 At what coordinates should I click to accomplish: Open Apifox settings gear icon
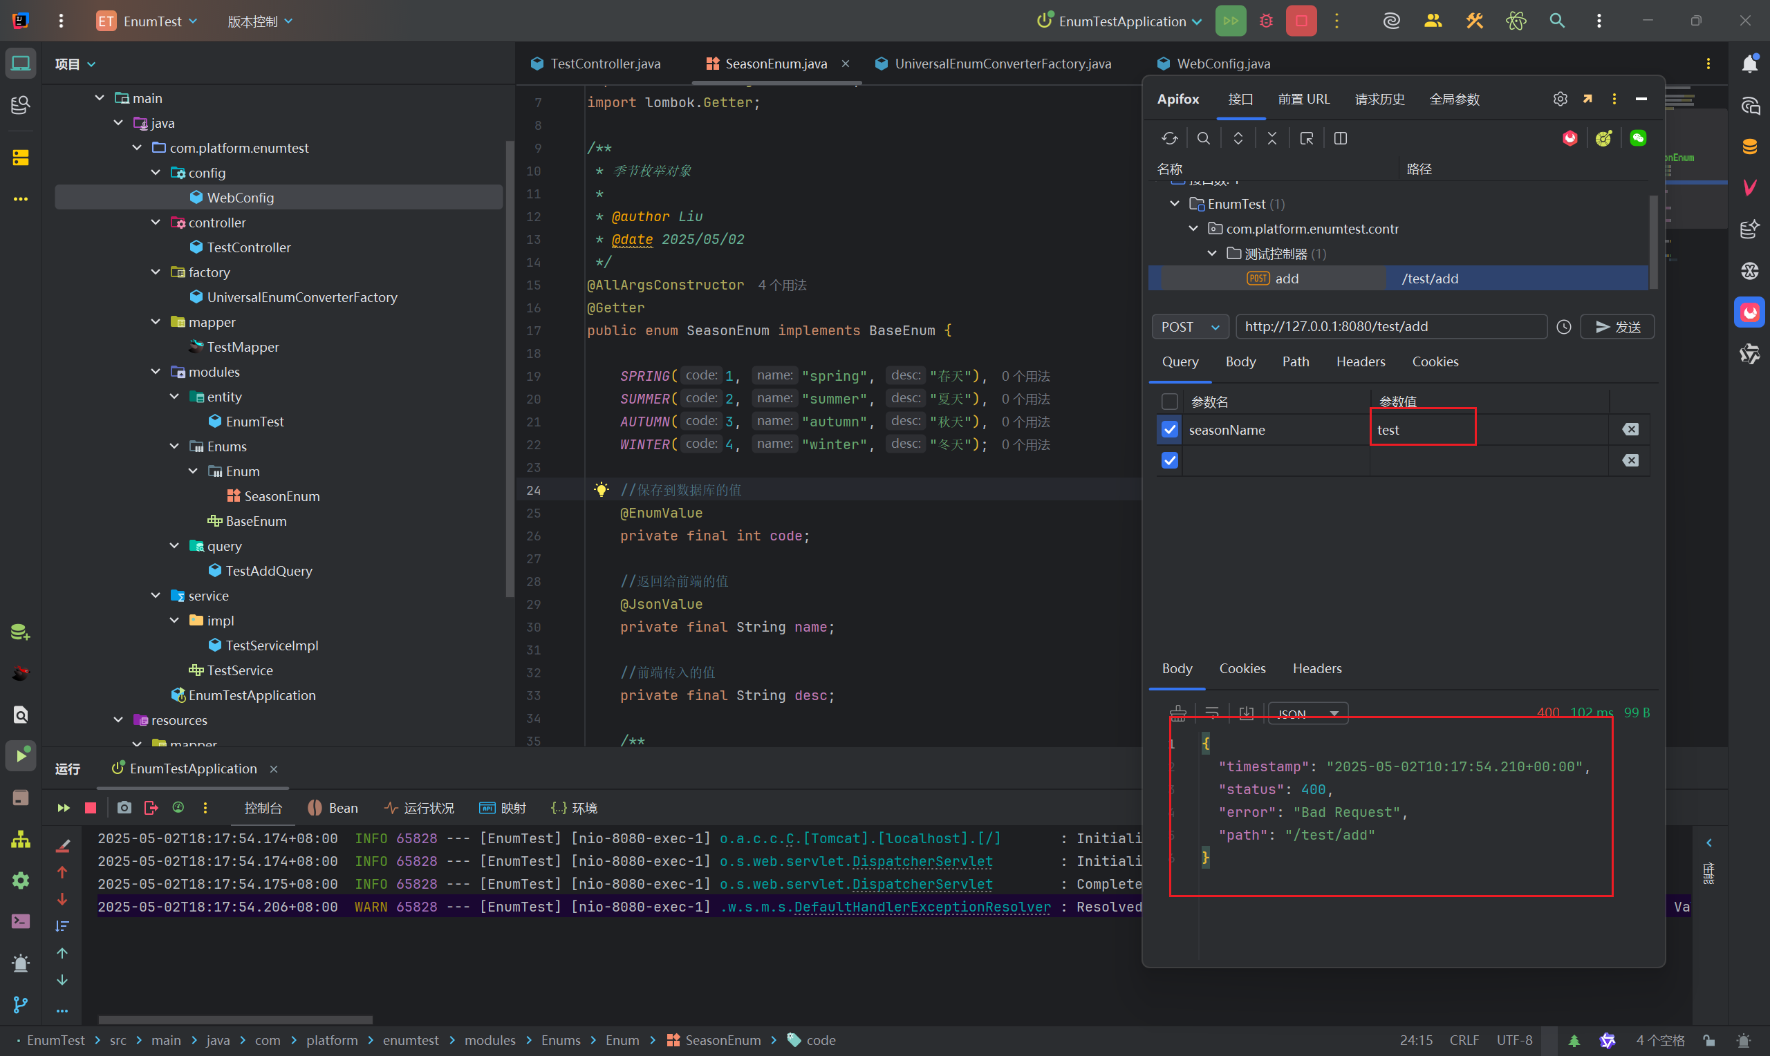point(1559,99)
